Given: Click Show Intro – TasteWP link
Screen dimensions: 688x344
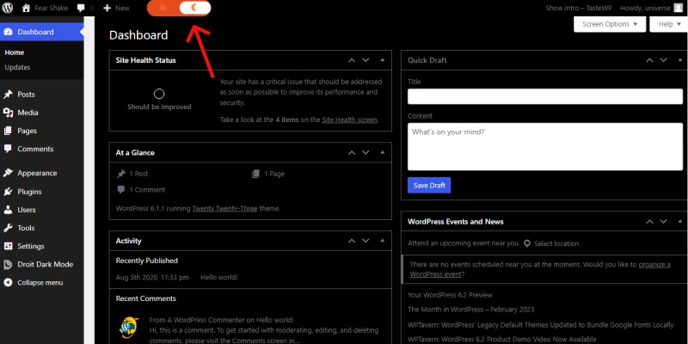Looking at the screenshot, I should click(x=578, y=8).
